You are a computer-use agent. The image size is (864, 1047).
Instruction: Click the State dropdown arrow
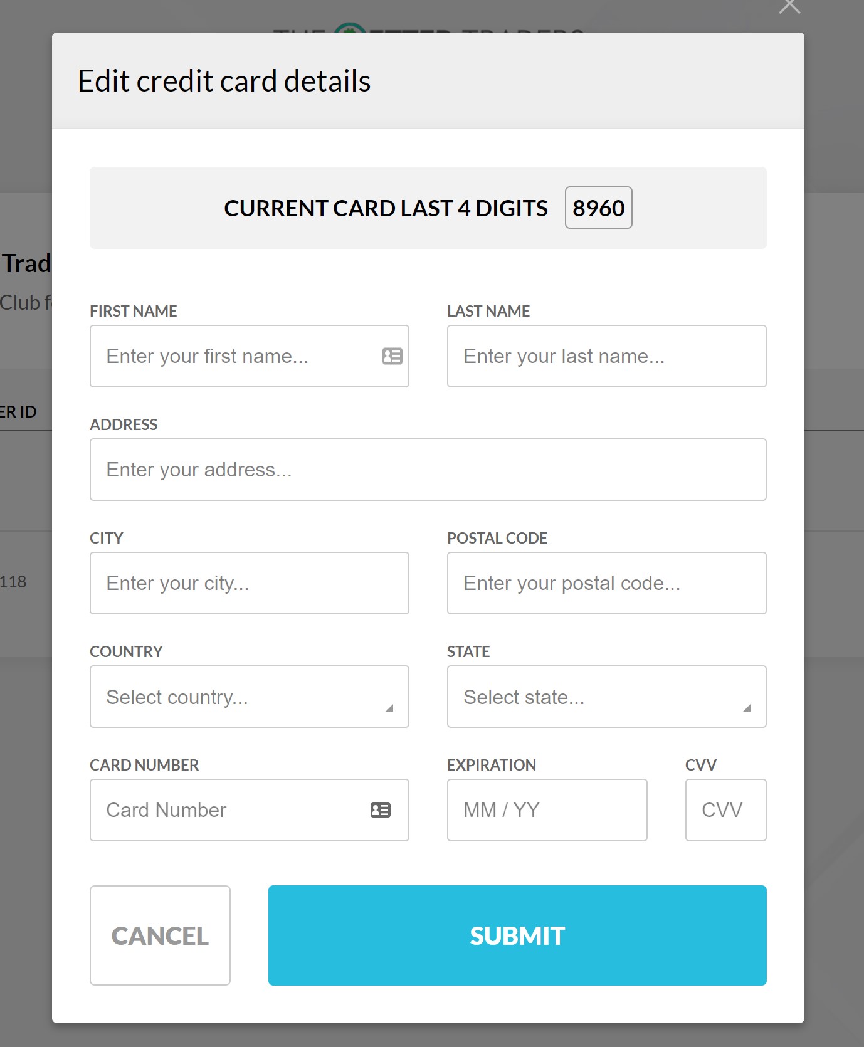(x=747, y=708)
